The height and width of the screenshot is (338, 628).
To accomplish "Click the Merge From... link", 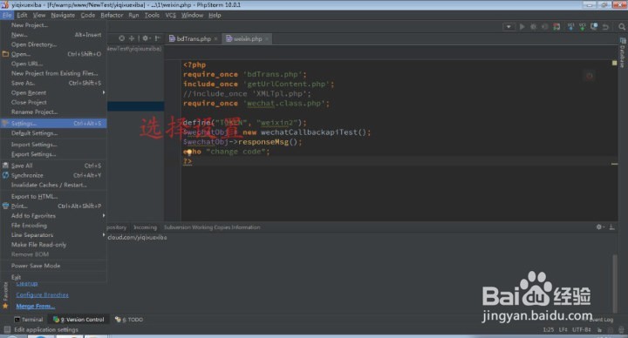I will pyautogui.click(x=36, y=307).
